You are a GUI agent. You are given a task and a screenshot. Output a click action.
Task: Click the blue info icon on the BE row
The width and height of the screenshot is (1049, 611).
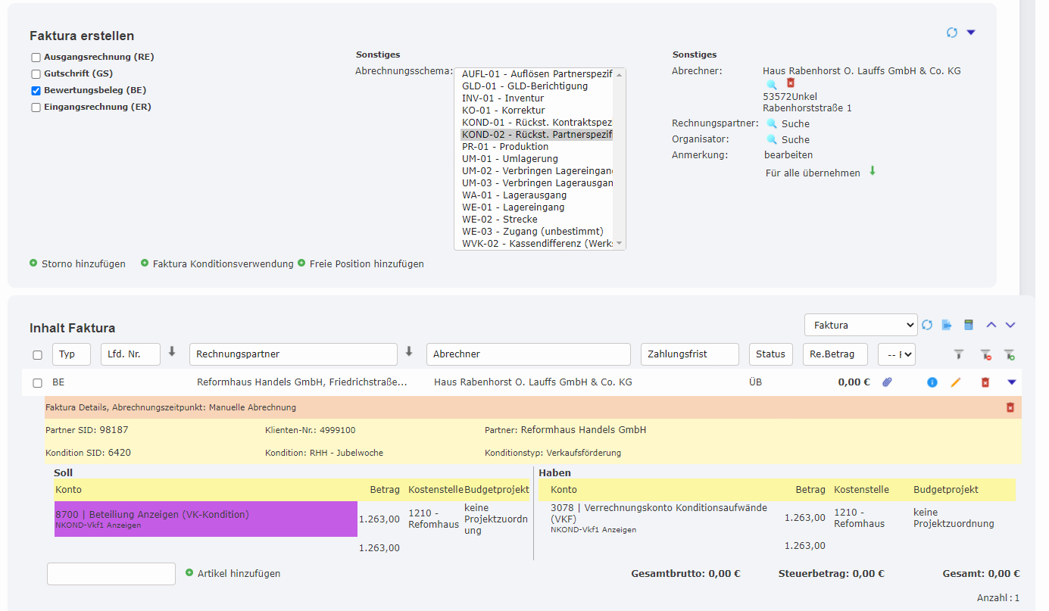point(932,382)
